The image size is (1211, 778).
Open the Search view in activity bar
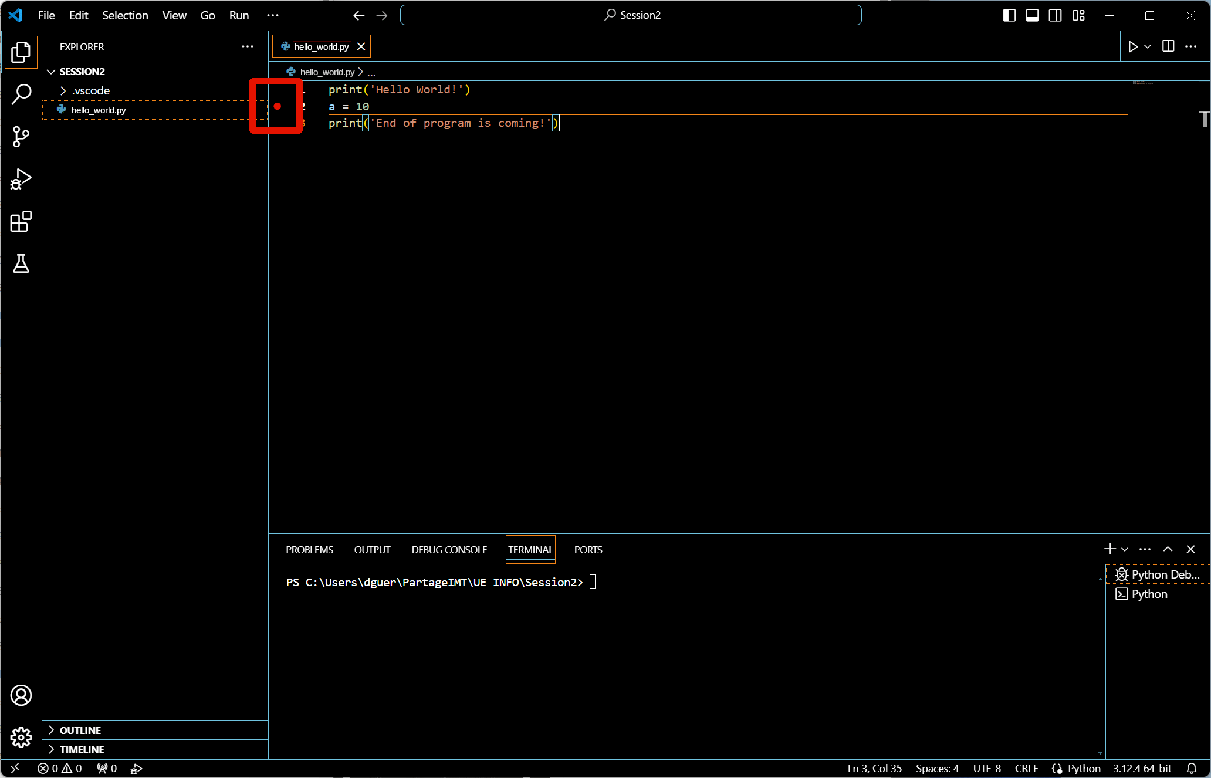[21, 94]
